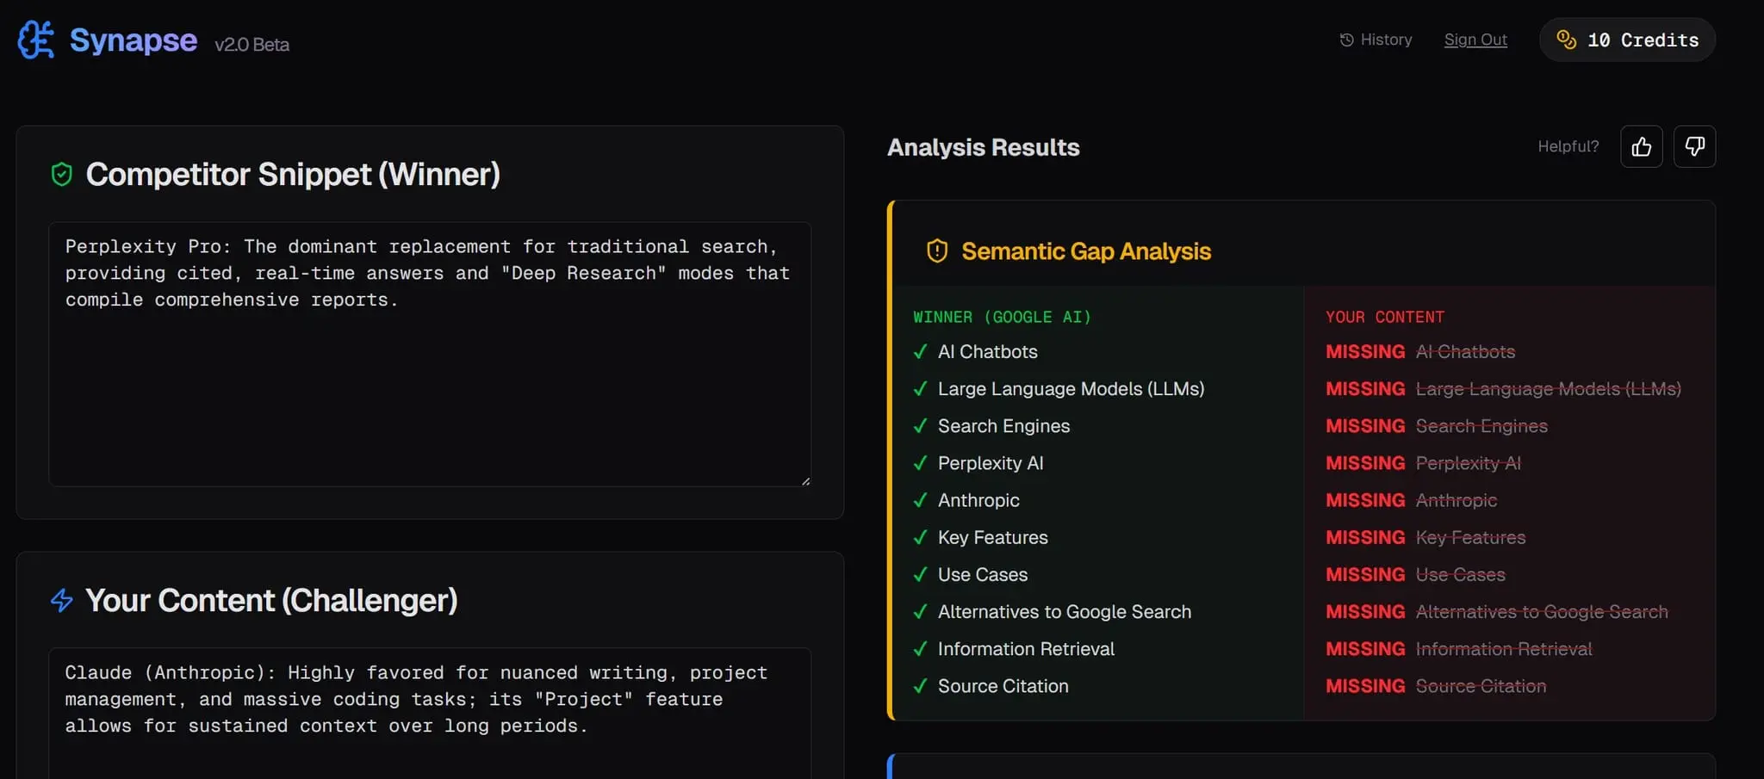Click the checkmark next to Alternatives to Google Search

(x=921, y=612)
